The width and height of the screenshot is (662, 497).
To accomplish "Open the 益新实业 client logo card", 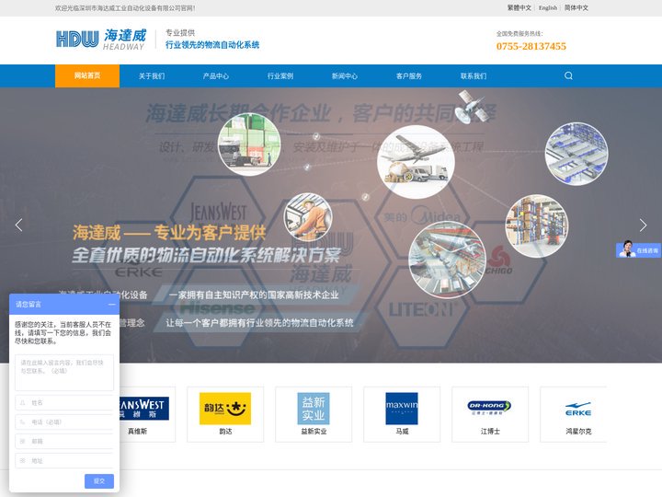I will pos(314,414).
